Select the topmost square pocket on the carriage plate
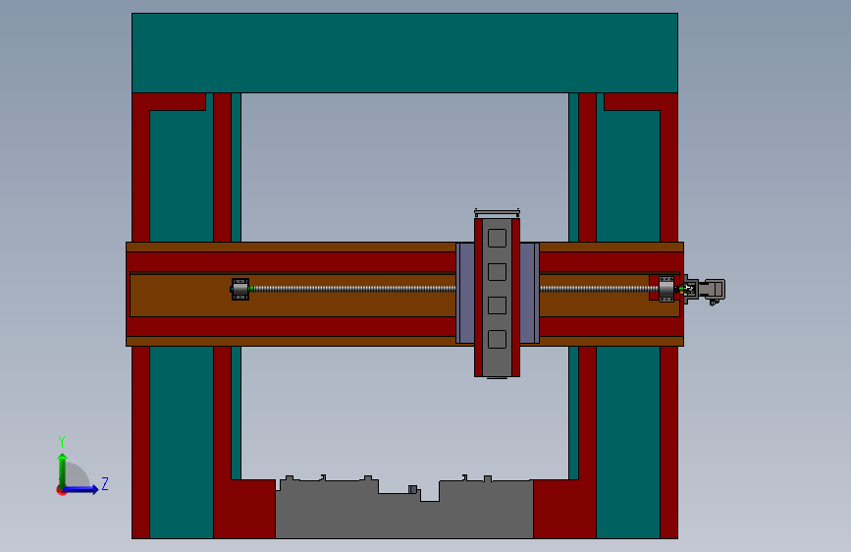851x552 pixels. coord(497,238)
